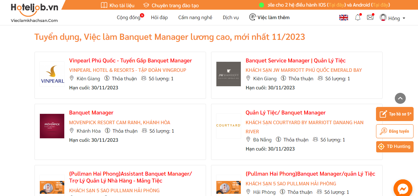Image resolution: width=418 pixels, height=196 pixels.
Task: Open the Khách sạn JW Marriott Phú Quốc company link
Action: pos(304,70)
